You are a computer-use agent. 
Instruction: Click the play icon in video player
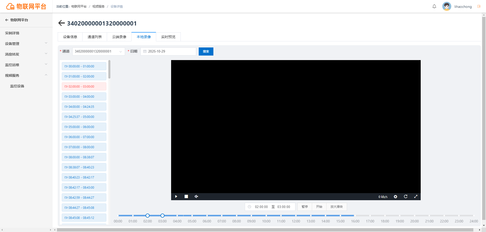(x=176, y=197)
